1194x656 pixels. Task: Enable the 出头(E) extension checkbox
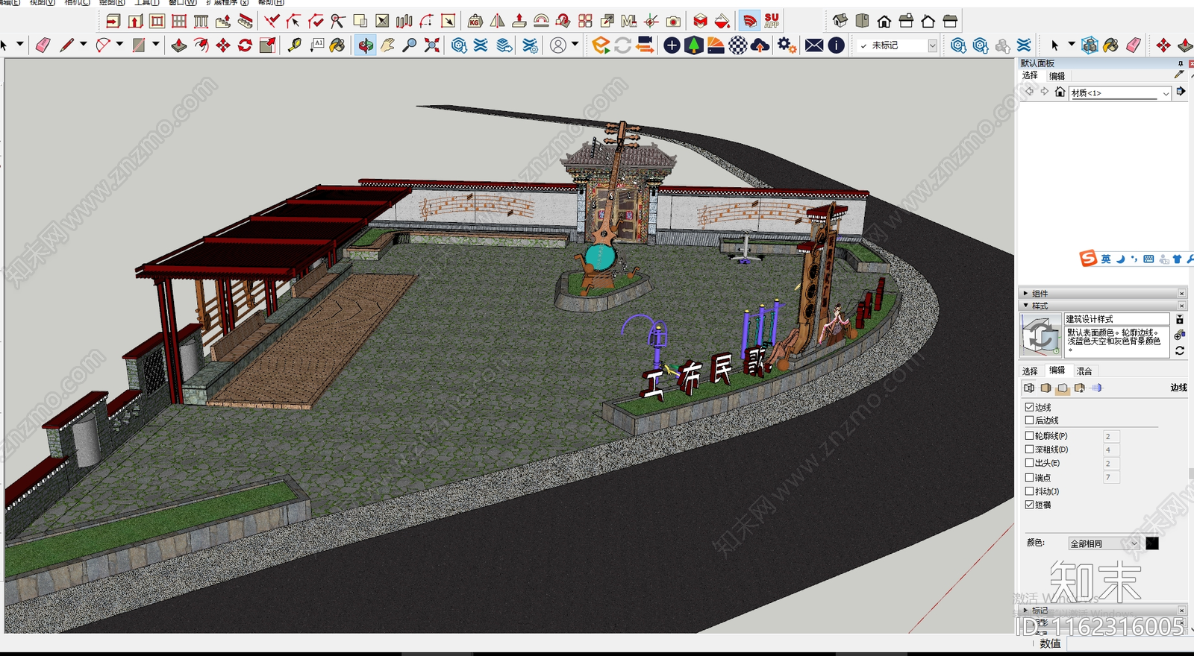click(x=1030, y=463)
